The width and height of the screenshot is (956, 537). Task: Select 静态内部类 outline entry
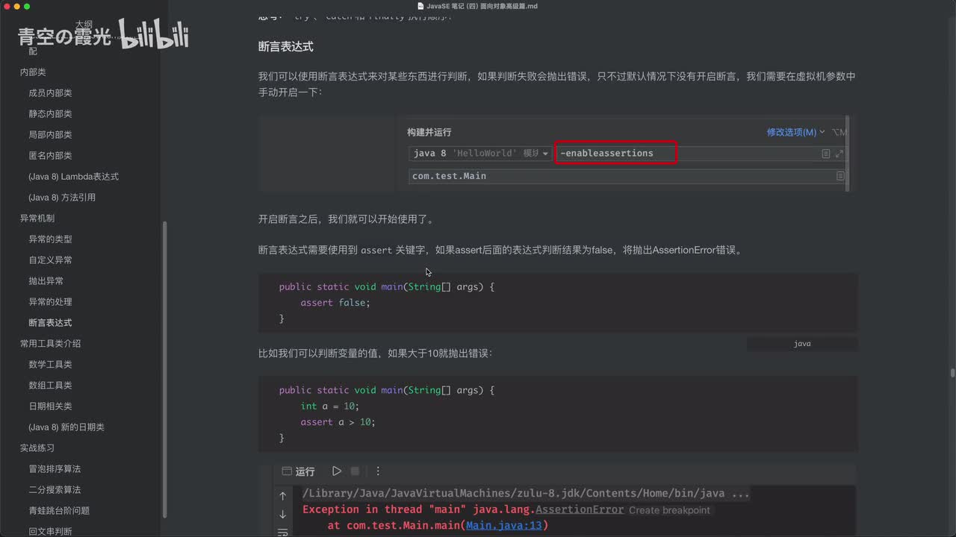pyautogui.click(x=50, y=114)
